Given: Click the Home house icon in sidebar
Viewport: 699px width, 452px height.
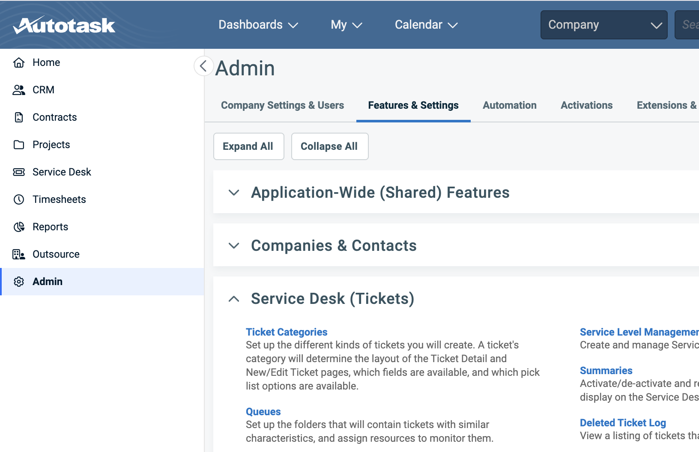Looking at the screenshot, I should (19, 62).
